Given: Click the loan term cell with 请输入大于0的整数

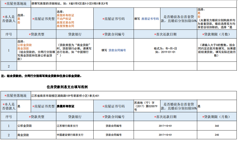Looking at the screenshot, I should point(217,50).
